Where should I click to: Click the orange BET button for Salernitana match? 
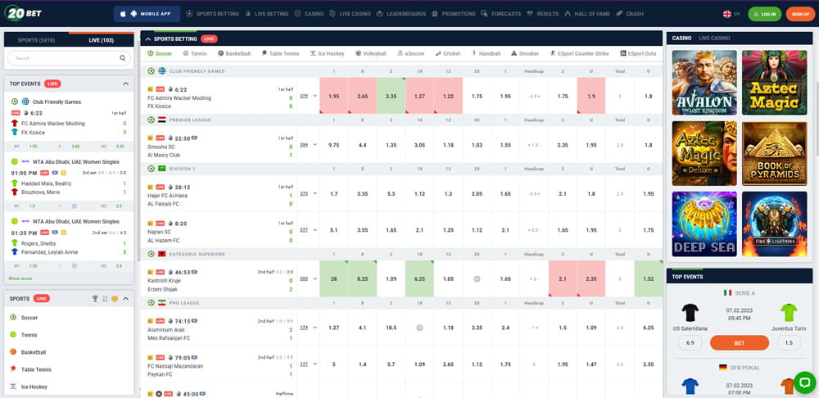click(739, 342)
